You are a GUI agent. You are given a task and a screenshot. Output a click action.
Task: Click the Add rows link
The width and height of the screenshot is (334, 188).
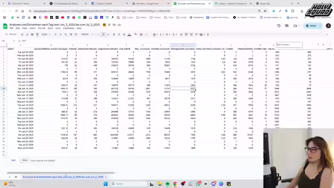coord(14,160)
